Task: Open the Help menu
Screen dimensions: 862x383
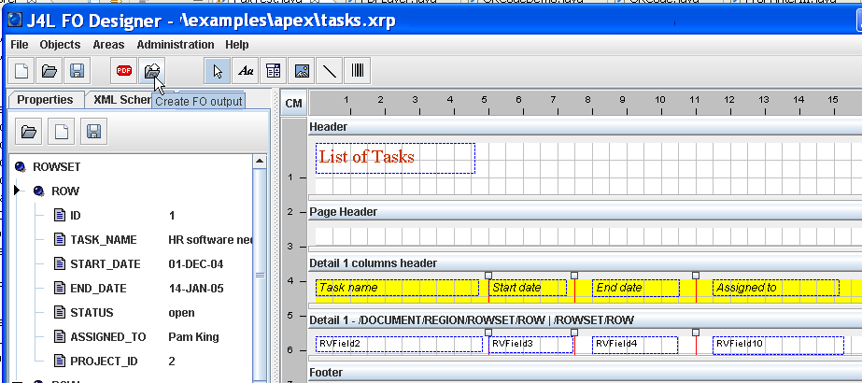Action: tap(237, 45)
